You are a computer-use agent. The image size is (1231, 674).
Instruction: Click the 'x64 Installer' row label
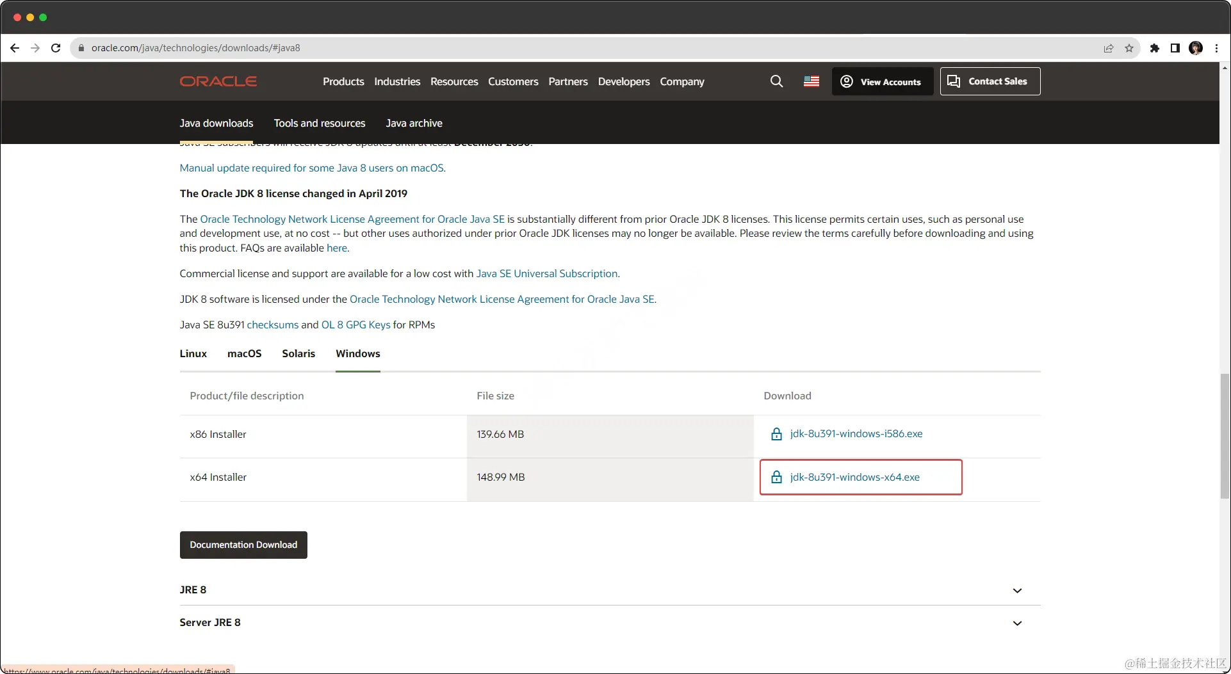[x=218, y=477]
